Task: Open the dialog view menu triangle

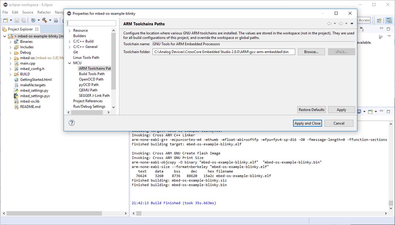Action: point(352,24)
